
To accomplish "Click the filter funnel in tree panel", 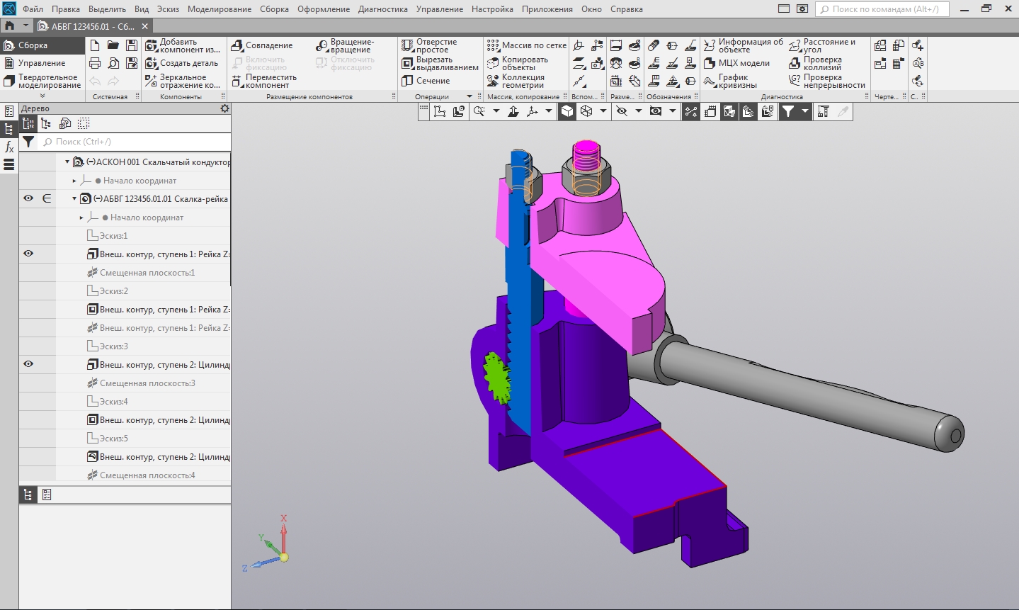I will coord(28,142).
